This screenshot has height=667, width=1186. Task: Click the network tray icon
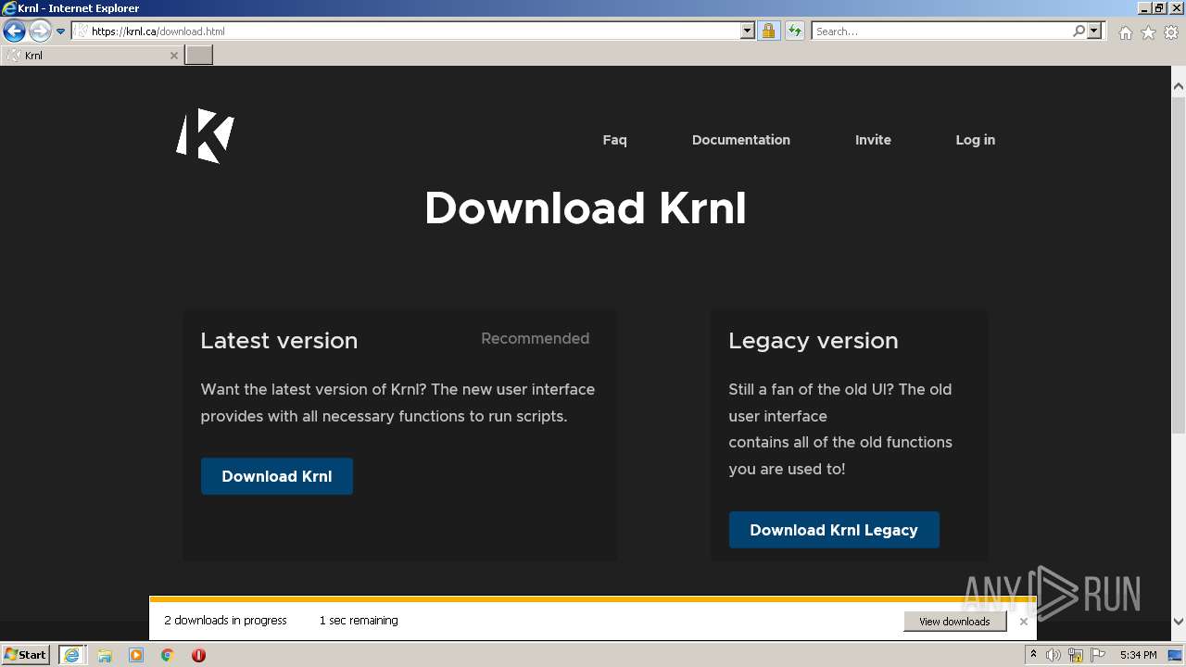1076,655
